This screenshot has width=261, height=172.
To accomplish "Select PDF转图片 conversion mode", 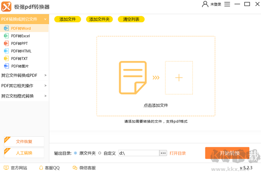I will coord(24,66).
